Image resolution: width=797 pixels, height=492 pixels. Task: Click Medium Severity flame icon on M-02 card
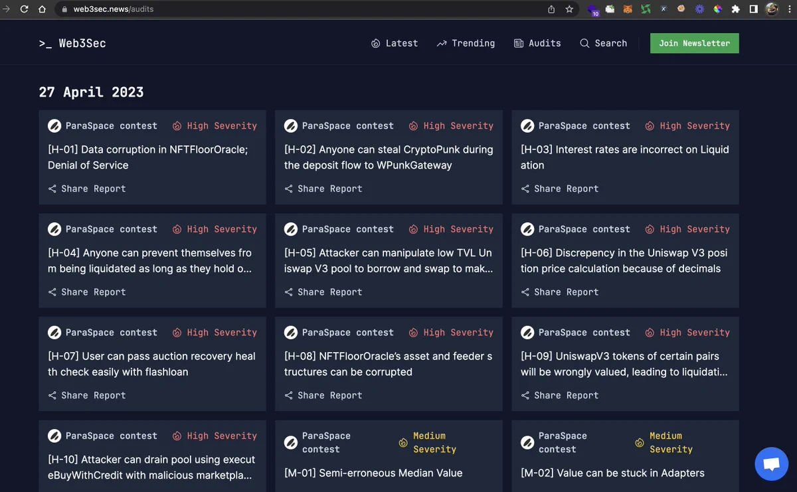(x=640, y=442)
